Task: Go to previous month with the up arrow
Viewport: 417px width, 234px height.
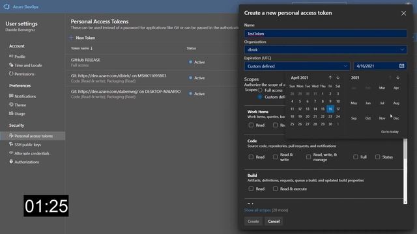Action: point(330,77)
